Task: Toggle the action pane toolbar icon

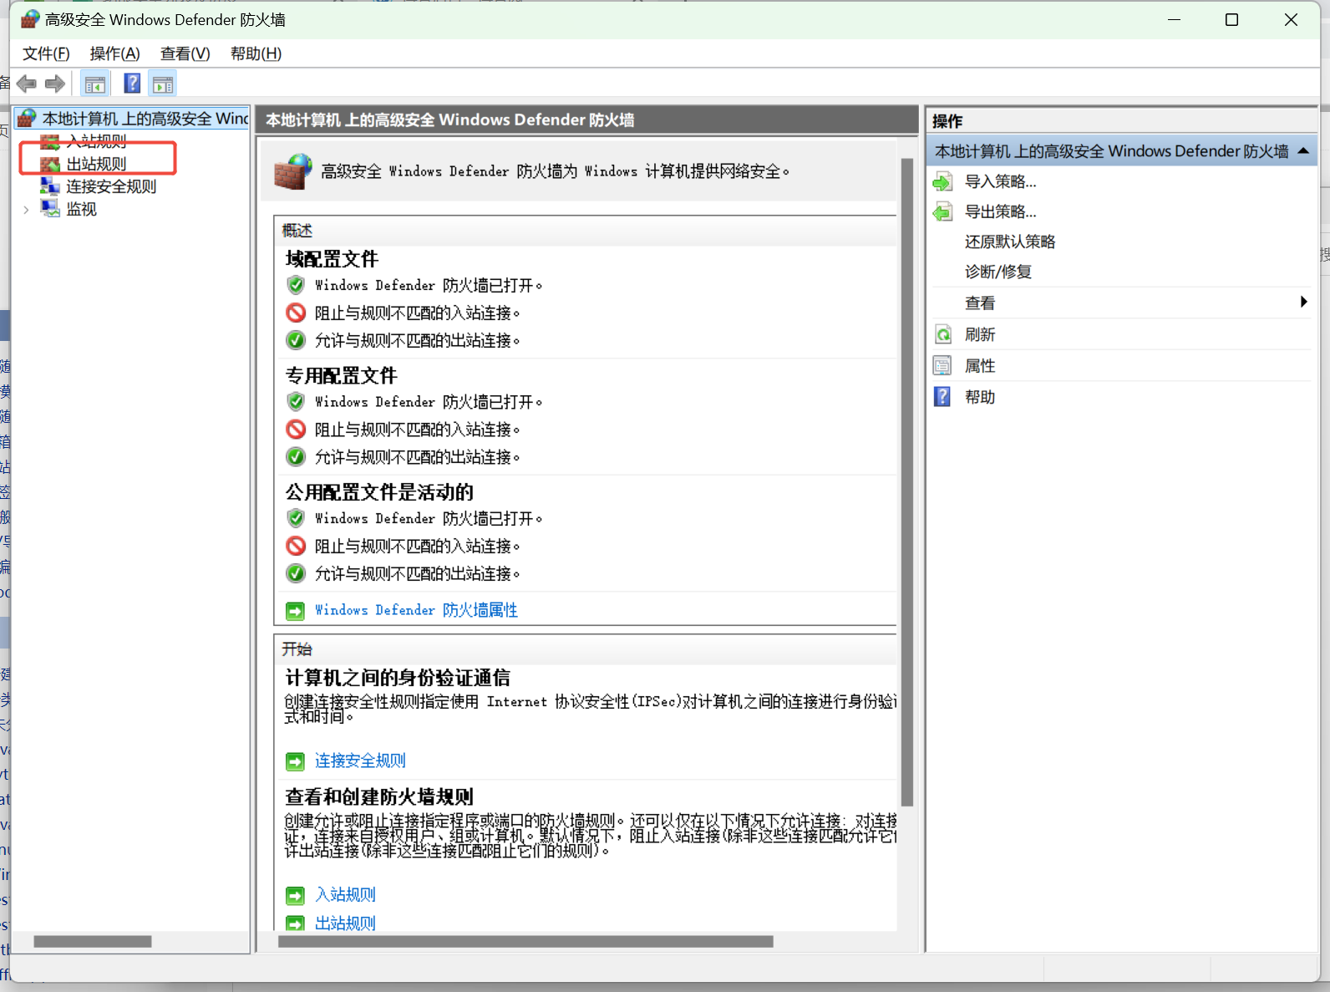Action: (163, 84)
